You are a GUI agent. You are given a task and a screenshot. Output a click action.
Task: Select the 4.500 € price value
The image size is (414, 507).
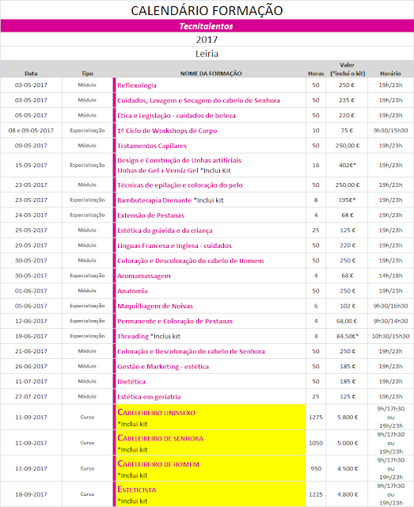click(348, 468)
